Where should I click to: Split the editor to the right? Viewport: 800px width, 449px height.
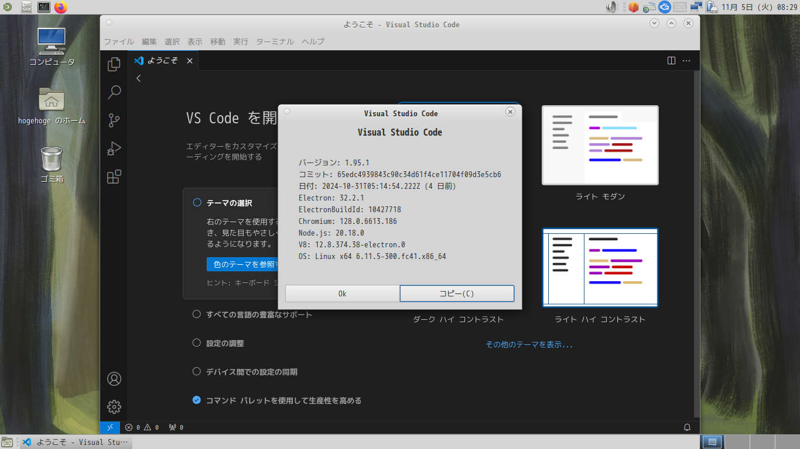tap(672, 61)
